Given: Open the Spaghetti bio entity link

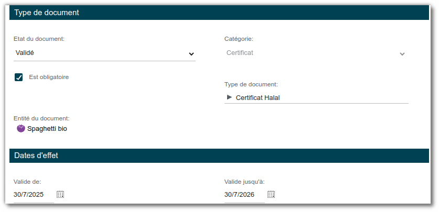Looking at the screenshot, I should [47, 128].
